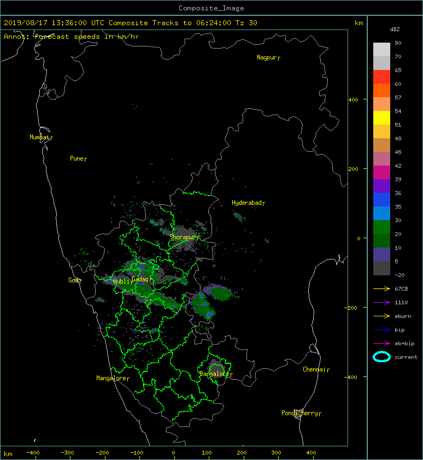
Task: Pick the blue swatch between 36 and 35
Action: click(x=381, y=200)
